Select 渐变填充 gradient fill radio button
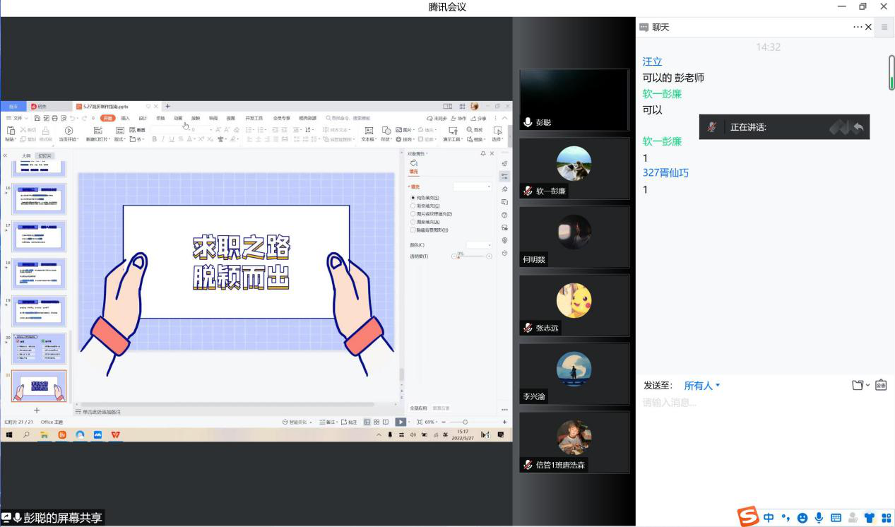This screenshot has height=527, width=895. click(x=413, y=206)
